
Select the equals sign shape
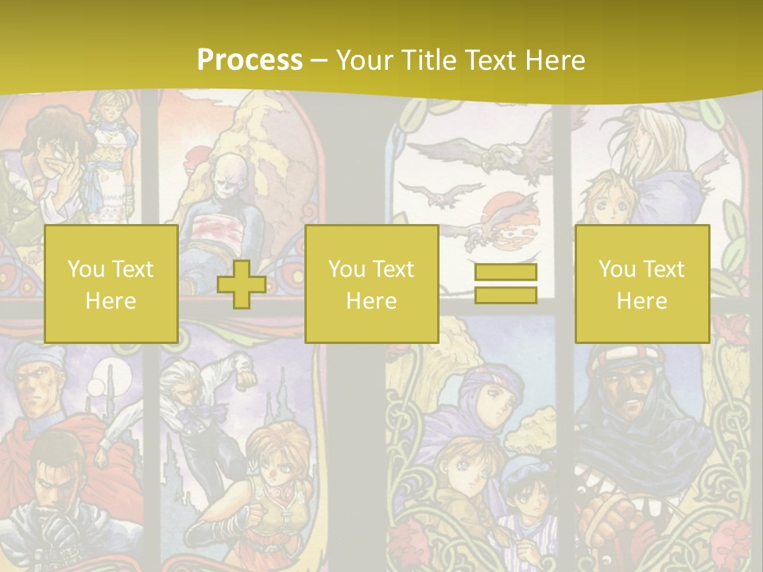pyautogui.click(x=505, y=284)
